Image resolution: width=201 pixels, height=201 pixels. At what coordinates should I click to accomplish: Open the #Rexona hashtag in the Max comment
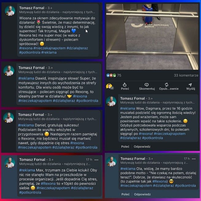click(48, 184)
